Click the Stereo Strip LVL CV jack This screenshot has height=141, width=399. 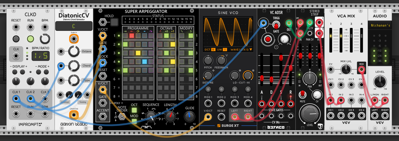click(310, 22)
